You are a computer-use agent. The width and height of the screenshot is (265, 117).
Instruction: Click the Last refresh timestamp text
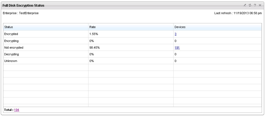238,13
